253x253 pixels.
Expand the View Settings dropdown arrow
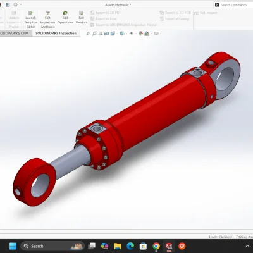coord(161,34)
